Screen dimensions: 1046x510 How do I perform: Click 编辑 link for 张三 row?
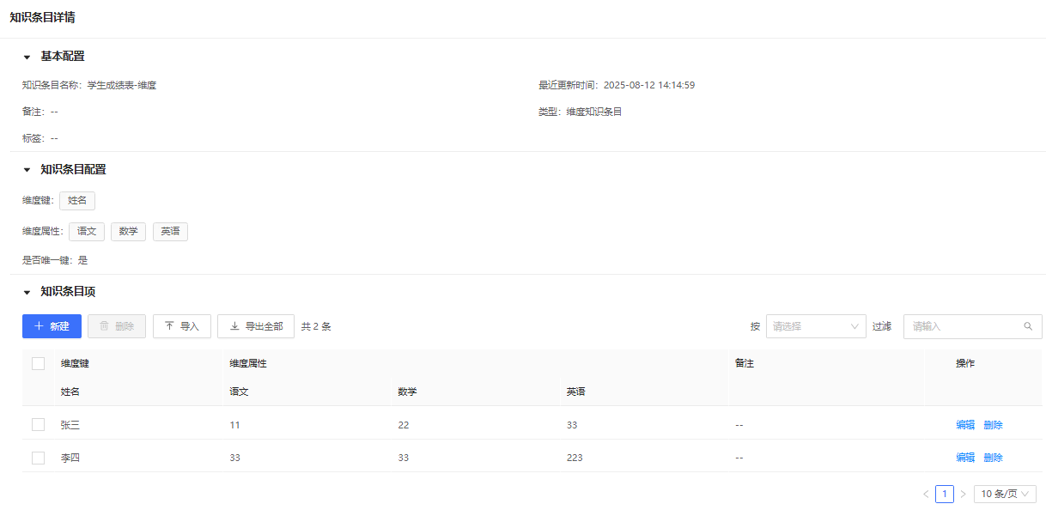(x=965, y=424)
